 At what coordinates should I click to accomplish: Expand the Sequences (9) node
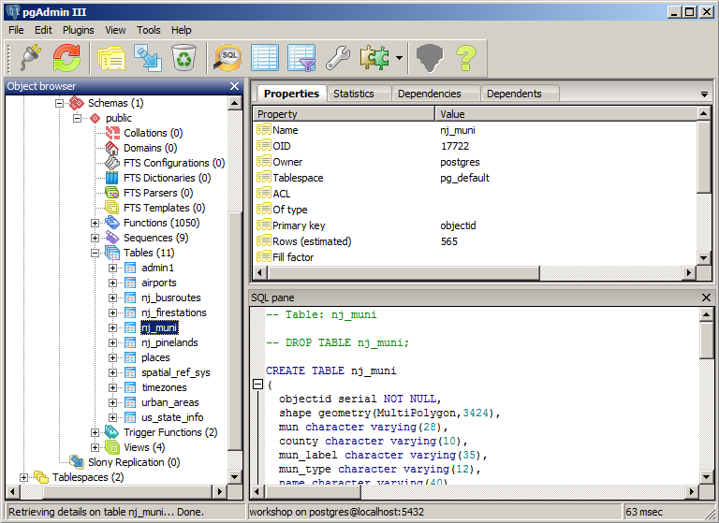pyautogui.click(x=95, y=238)
